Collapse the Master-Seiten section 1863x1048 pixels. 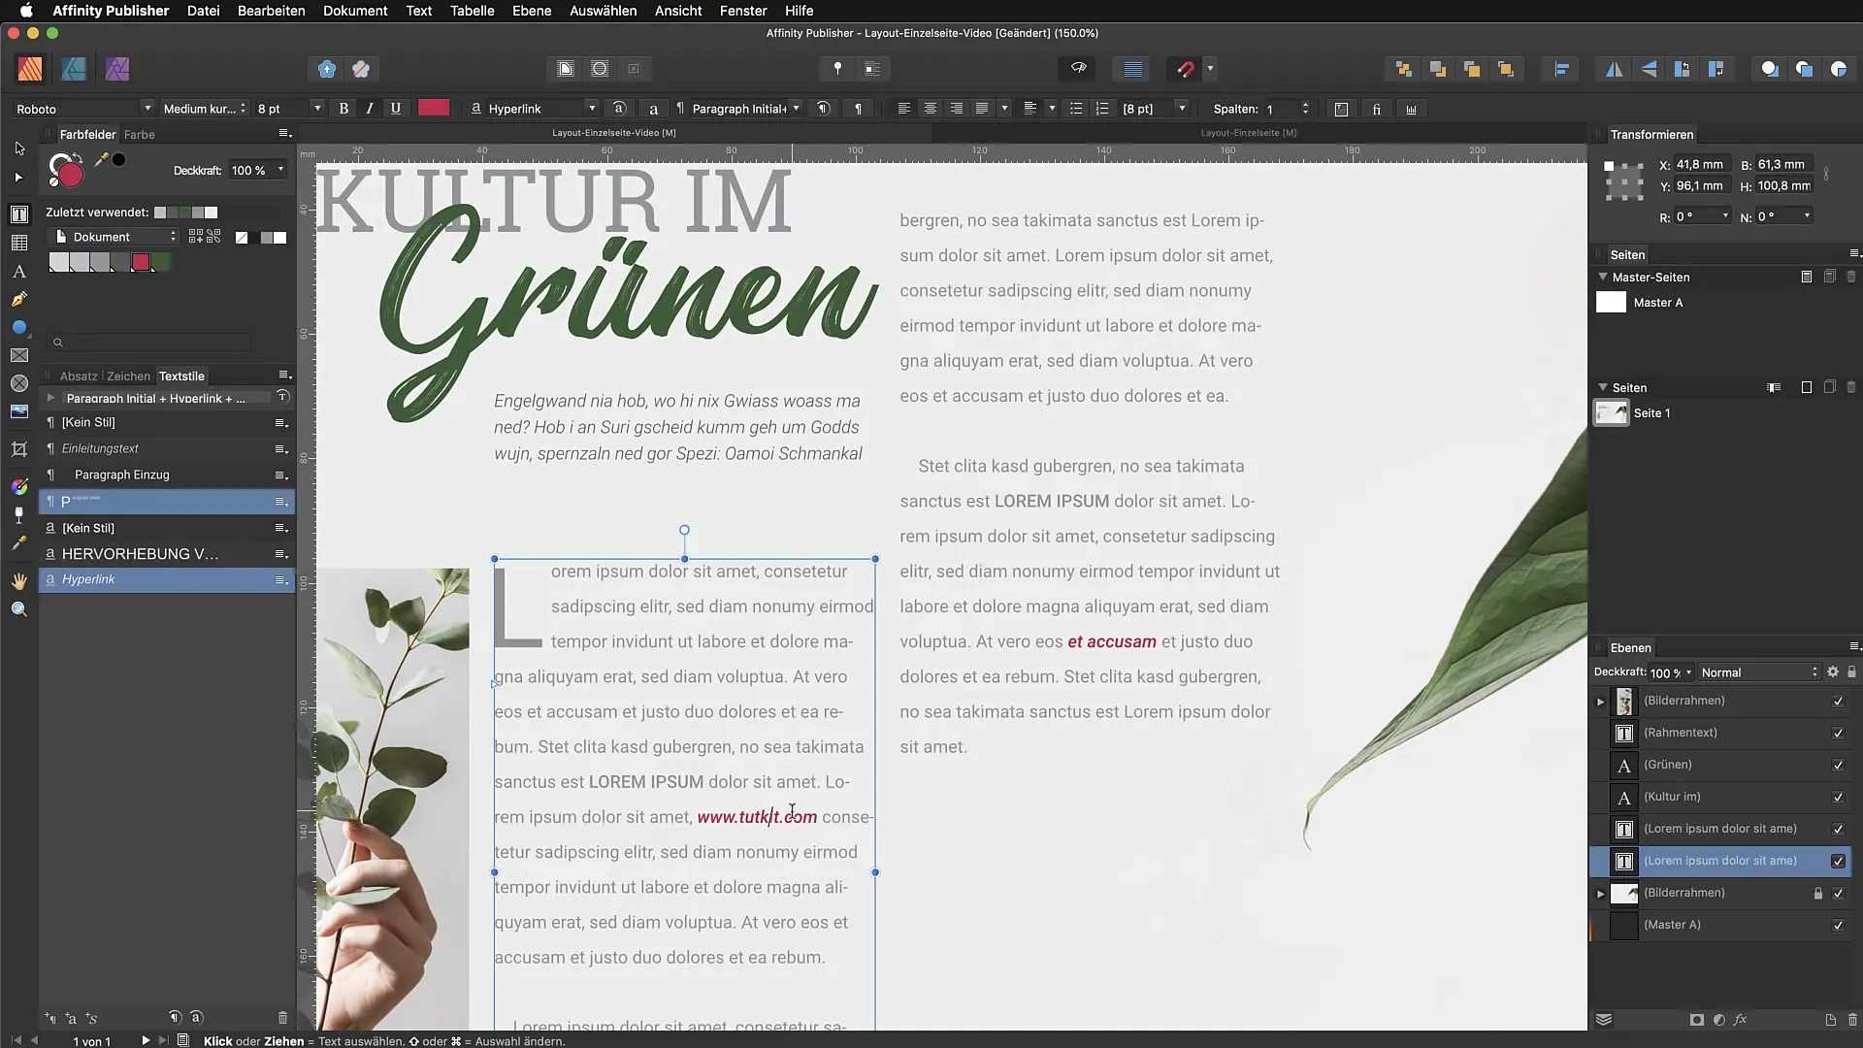(x=1603, y=277)
